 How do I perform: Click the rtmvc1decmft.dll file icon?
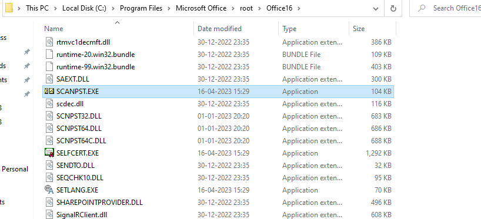coord(49,42)
